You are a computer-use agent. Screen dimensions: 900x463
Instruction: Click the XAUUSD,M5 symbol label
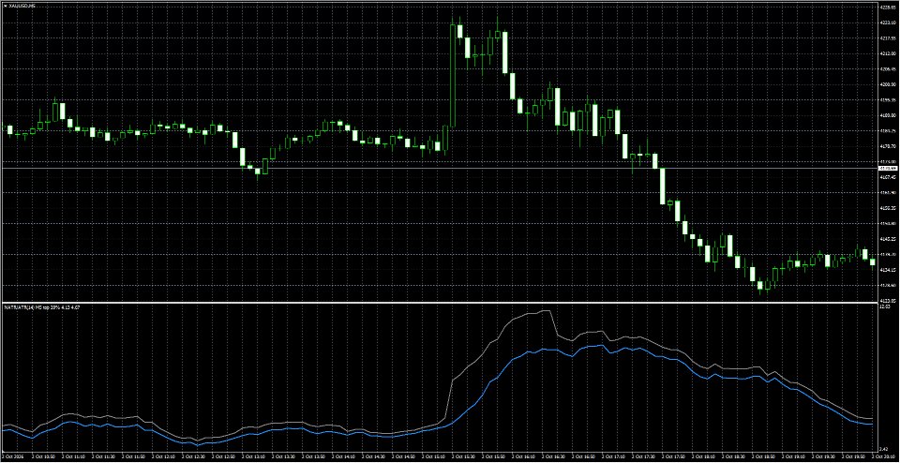[22, 7]
